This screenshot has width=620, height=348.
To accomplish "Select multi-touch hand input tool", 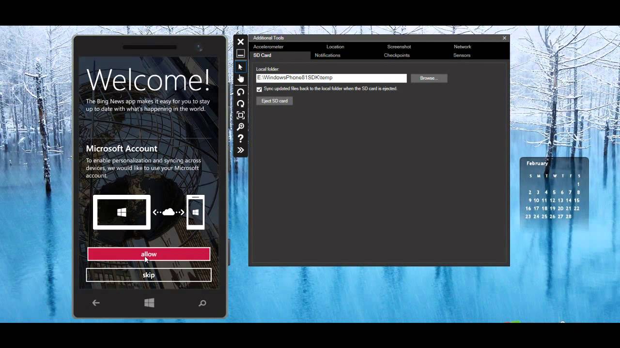I will click(240, 78).
